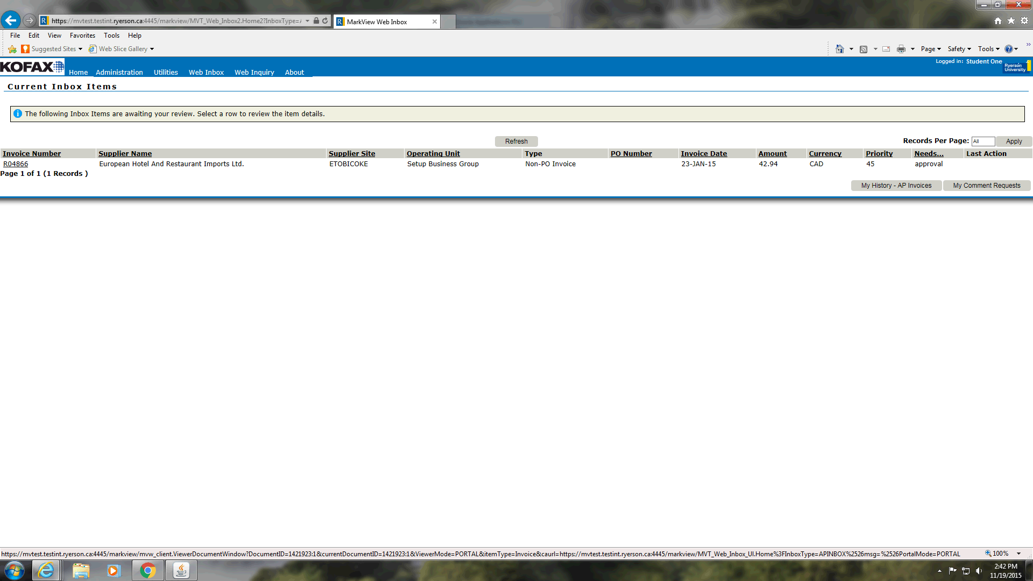Click the page refresh icon in address bar
This screenshot has height=581, width=1033.
tap(325, 21)
